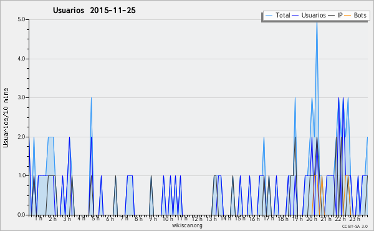Image resolution: width=374 pixels, height=231 pixels.
Task: Click the '18 h' x-axis label
Action: [x=283, y=219]
